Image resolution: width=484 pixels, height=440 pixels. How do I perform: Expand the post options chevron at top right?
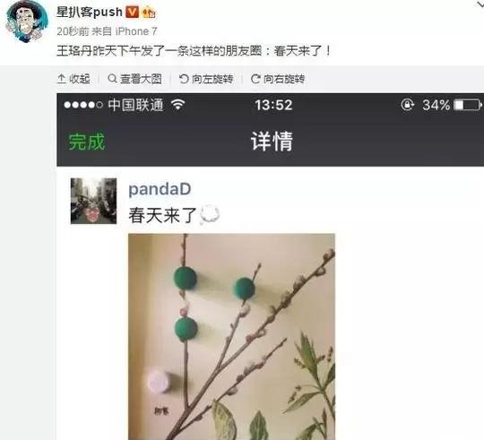[479, 4]
